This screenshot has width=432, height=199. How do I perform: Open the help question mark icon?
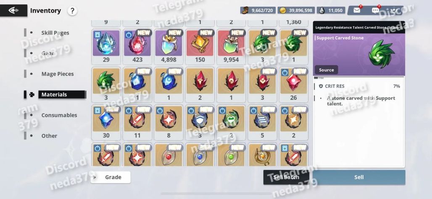(72, 11)
